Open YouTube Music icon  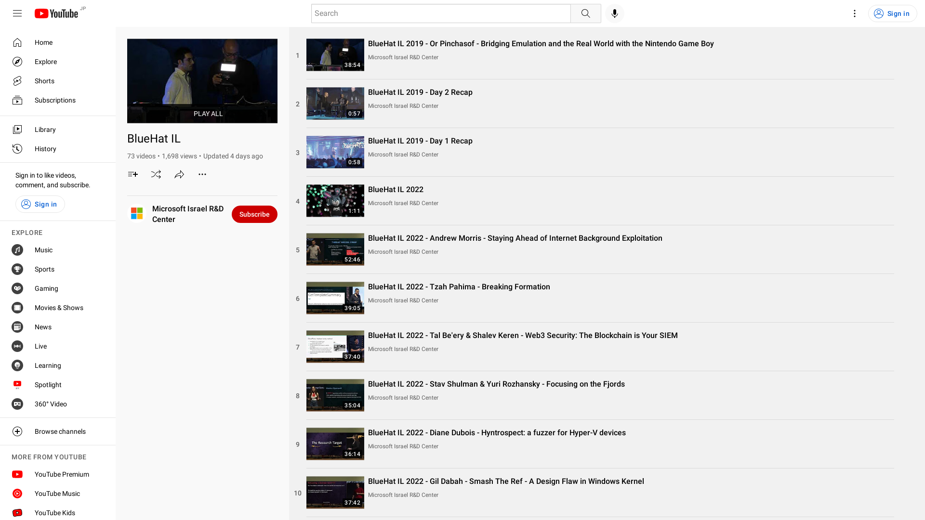click(17, 494)
